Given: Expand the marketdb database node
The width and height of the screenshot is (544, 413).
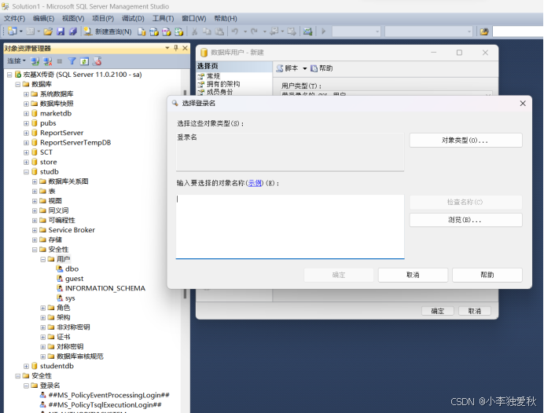Looking at the screenshot, I should [x=27, y=114].
